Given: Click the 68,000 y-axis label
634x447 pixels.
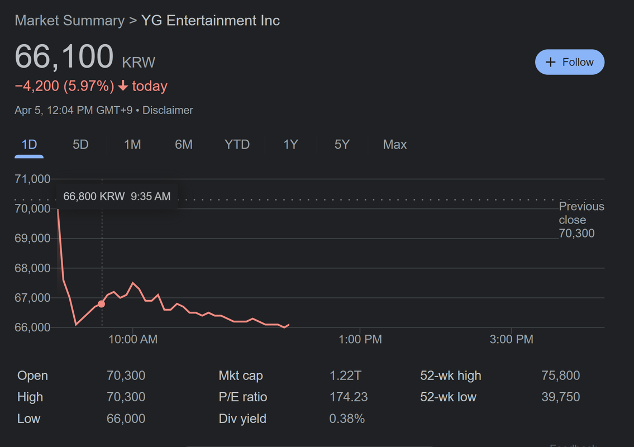Looking at the screenshot, I should (x=32, y=268).
